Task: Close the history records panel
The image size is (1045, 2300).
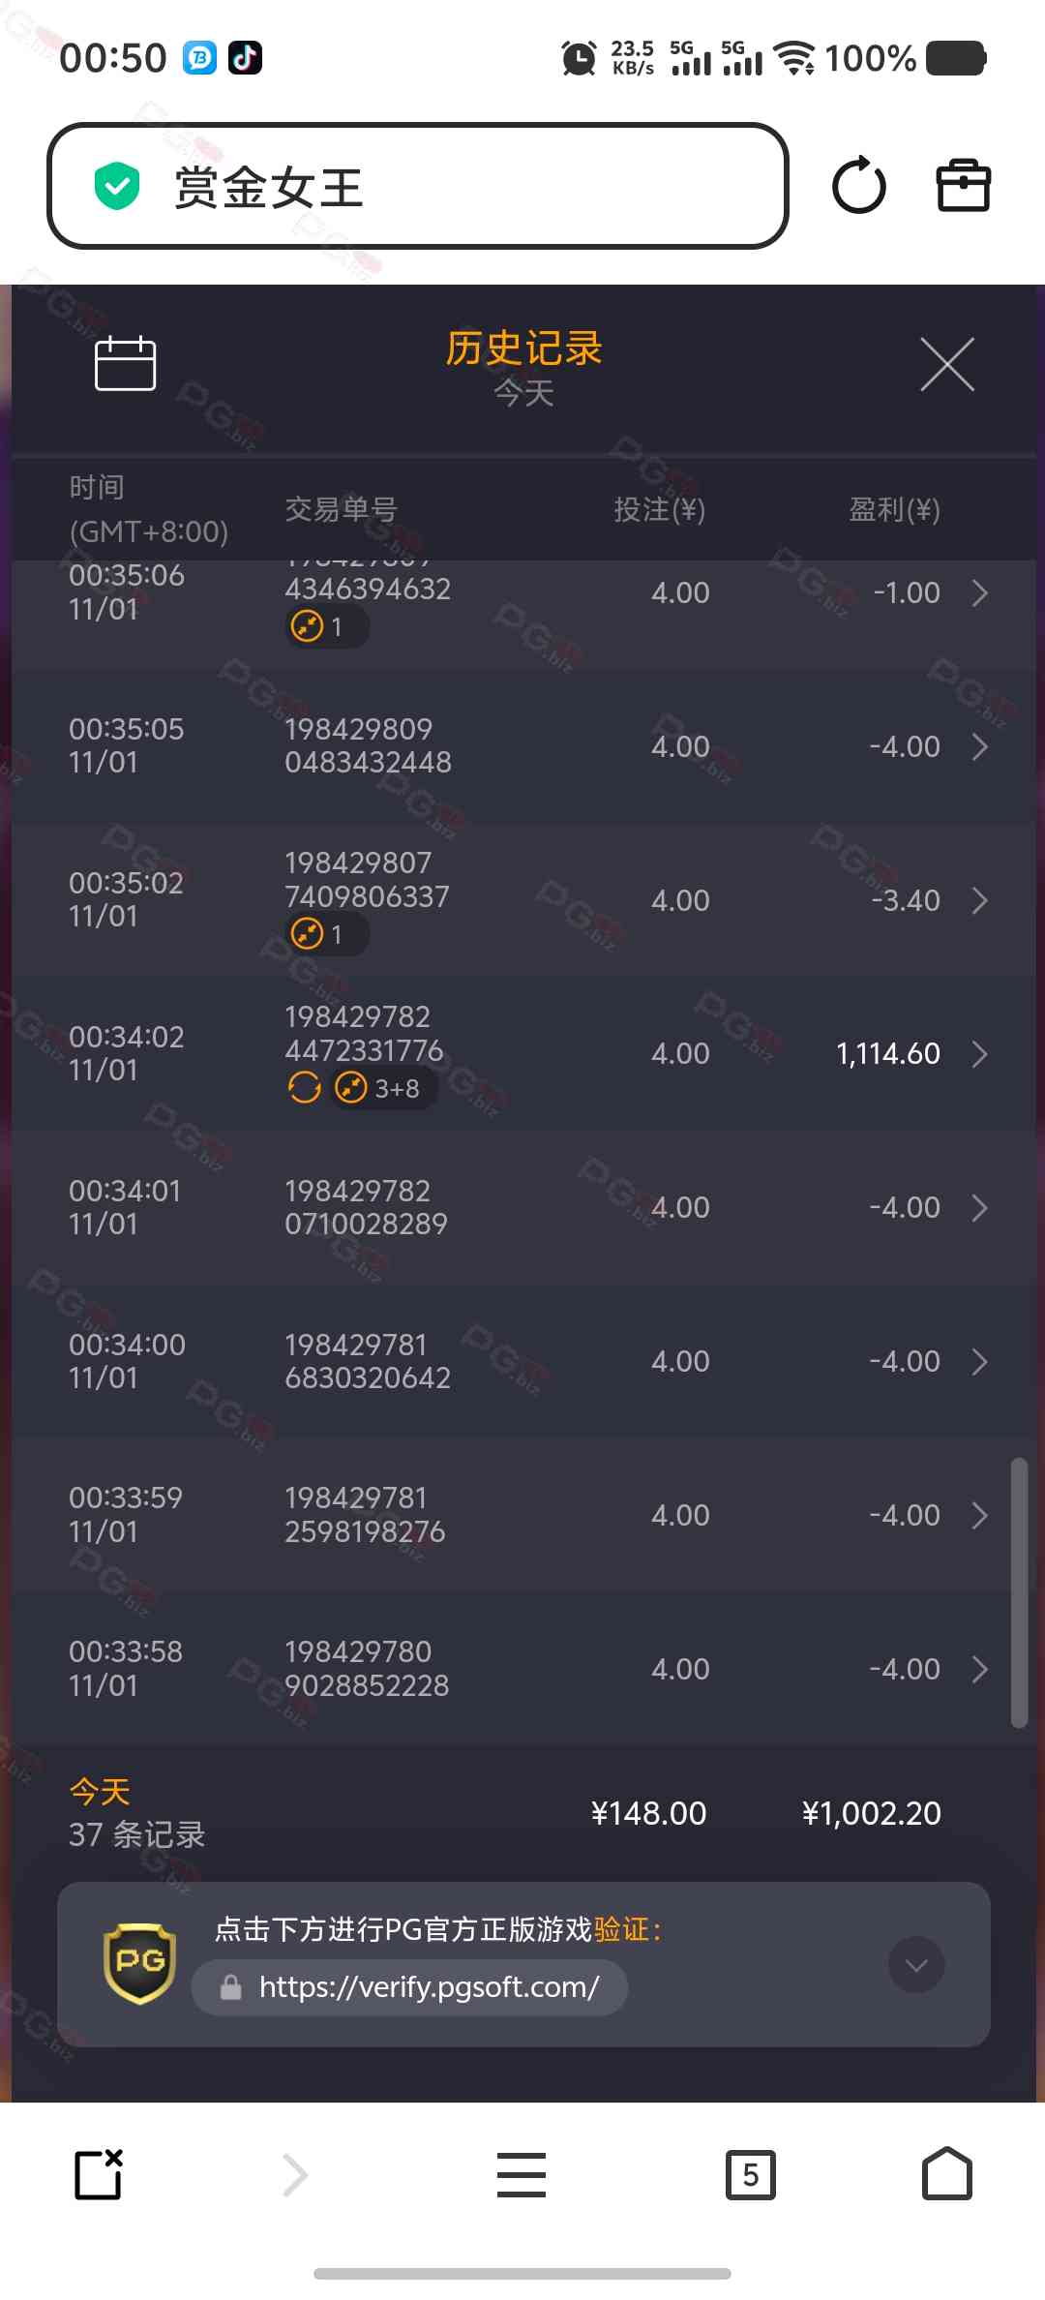Action: point(946,365)
